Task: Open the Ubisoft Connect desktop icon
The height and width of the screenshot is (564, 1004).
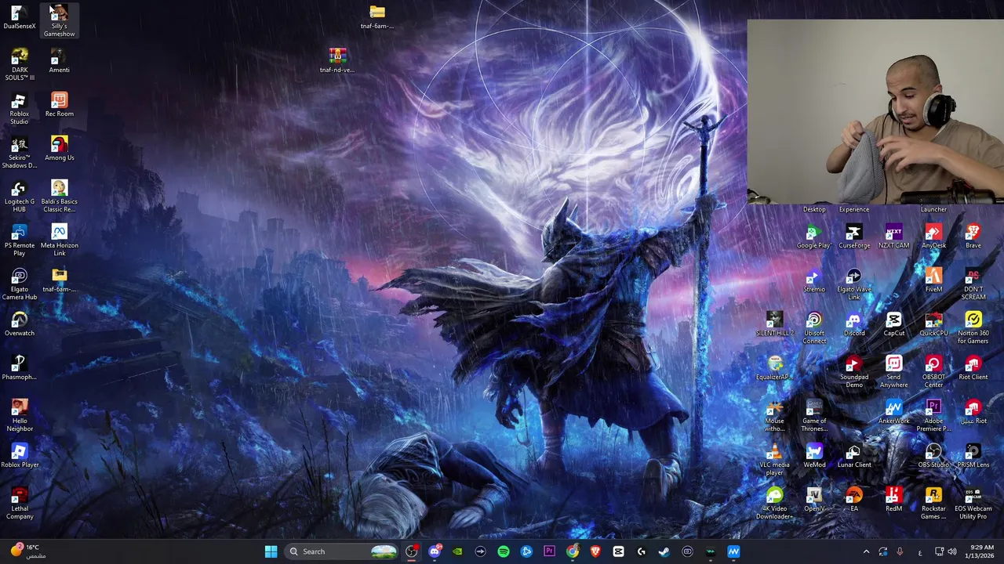Action: [813, 327]
